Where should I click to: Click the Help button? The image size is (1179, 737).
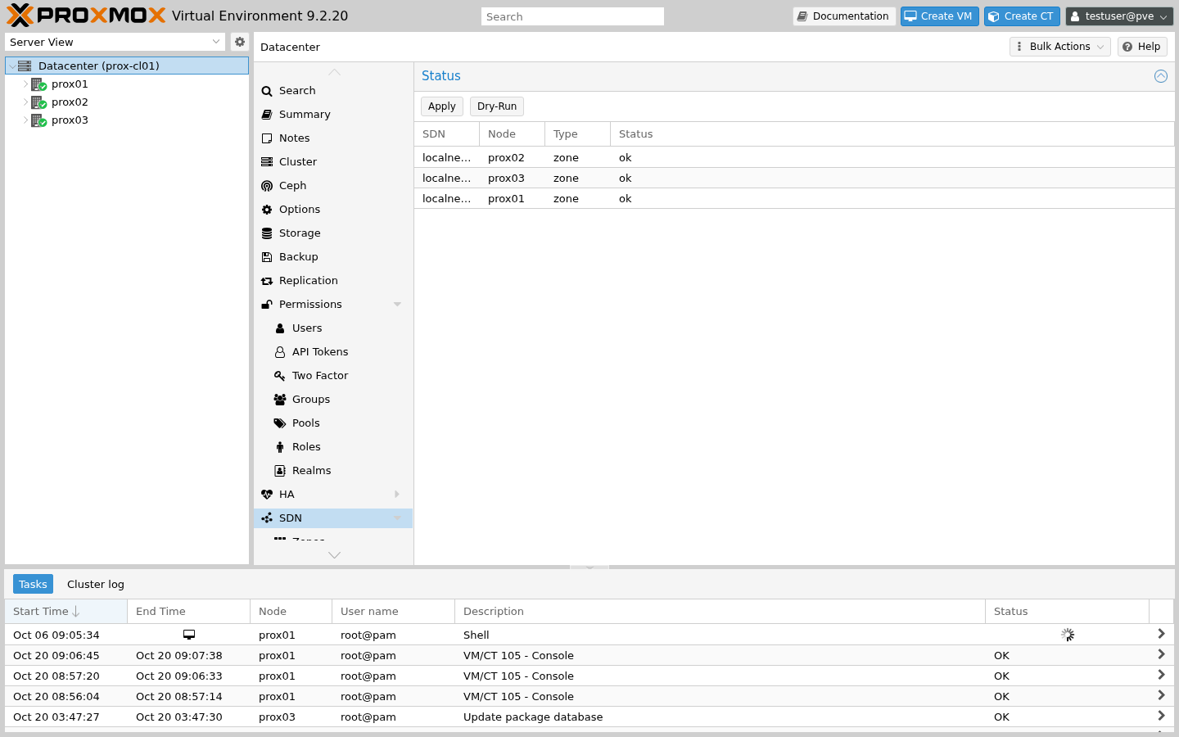click(1142, 47)
